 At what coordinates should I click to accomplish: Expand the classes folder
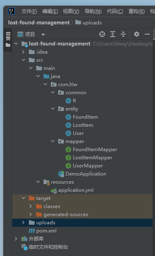(31, 206)
